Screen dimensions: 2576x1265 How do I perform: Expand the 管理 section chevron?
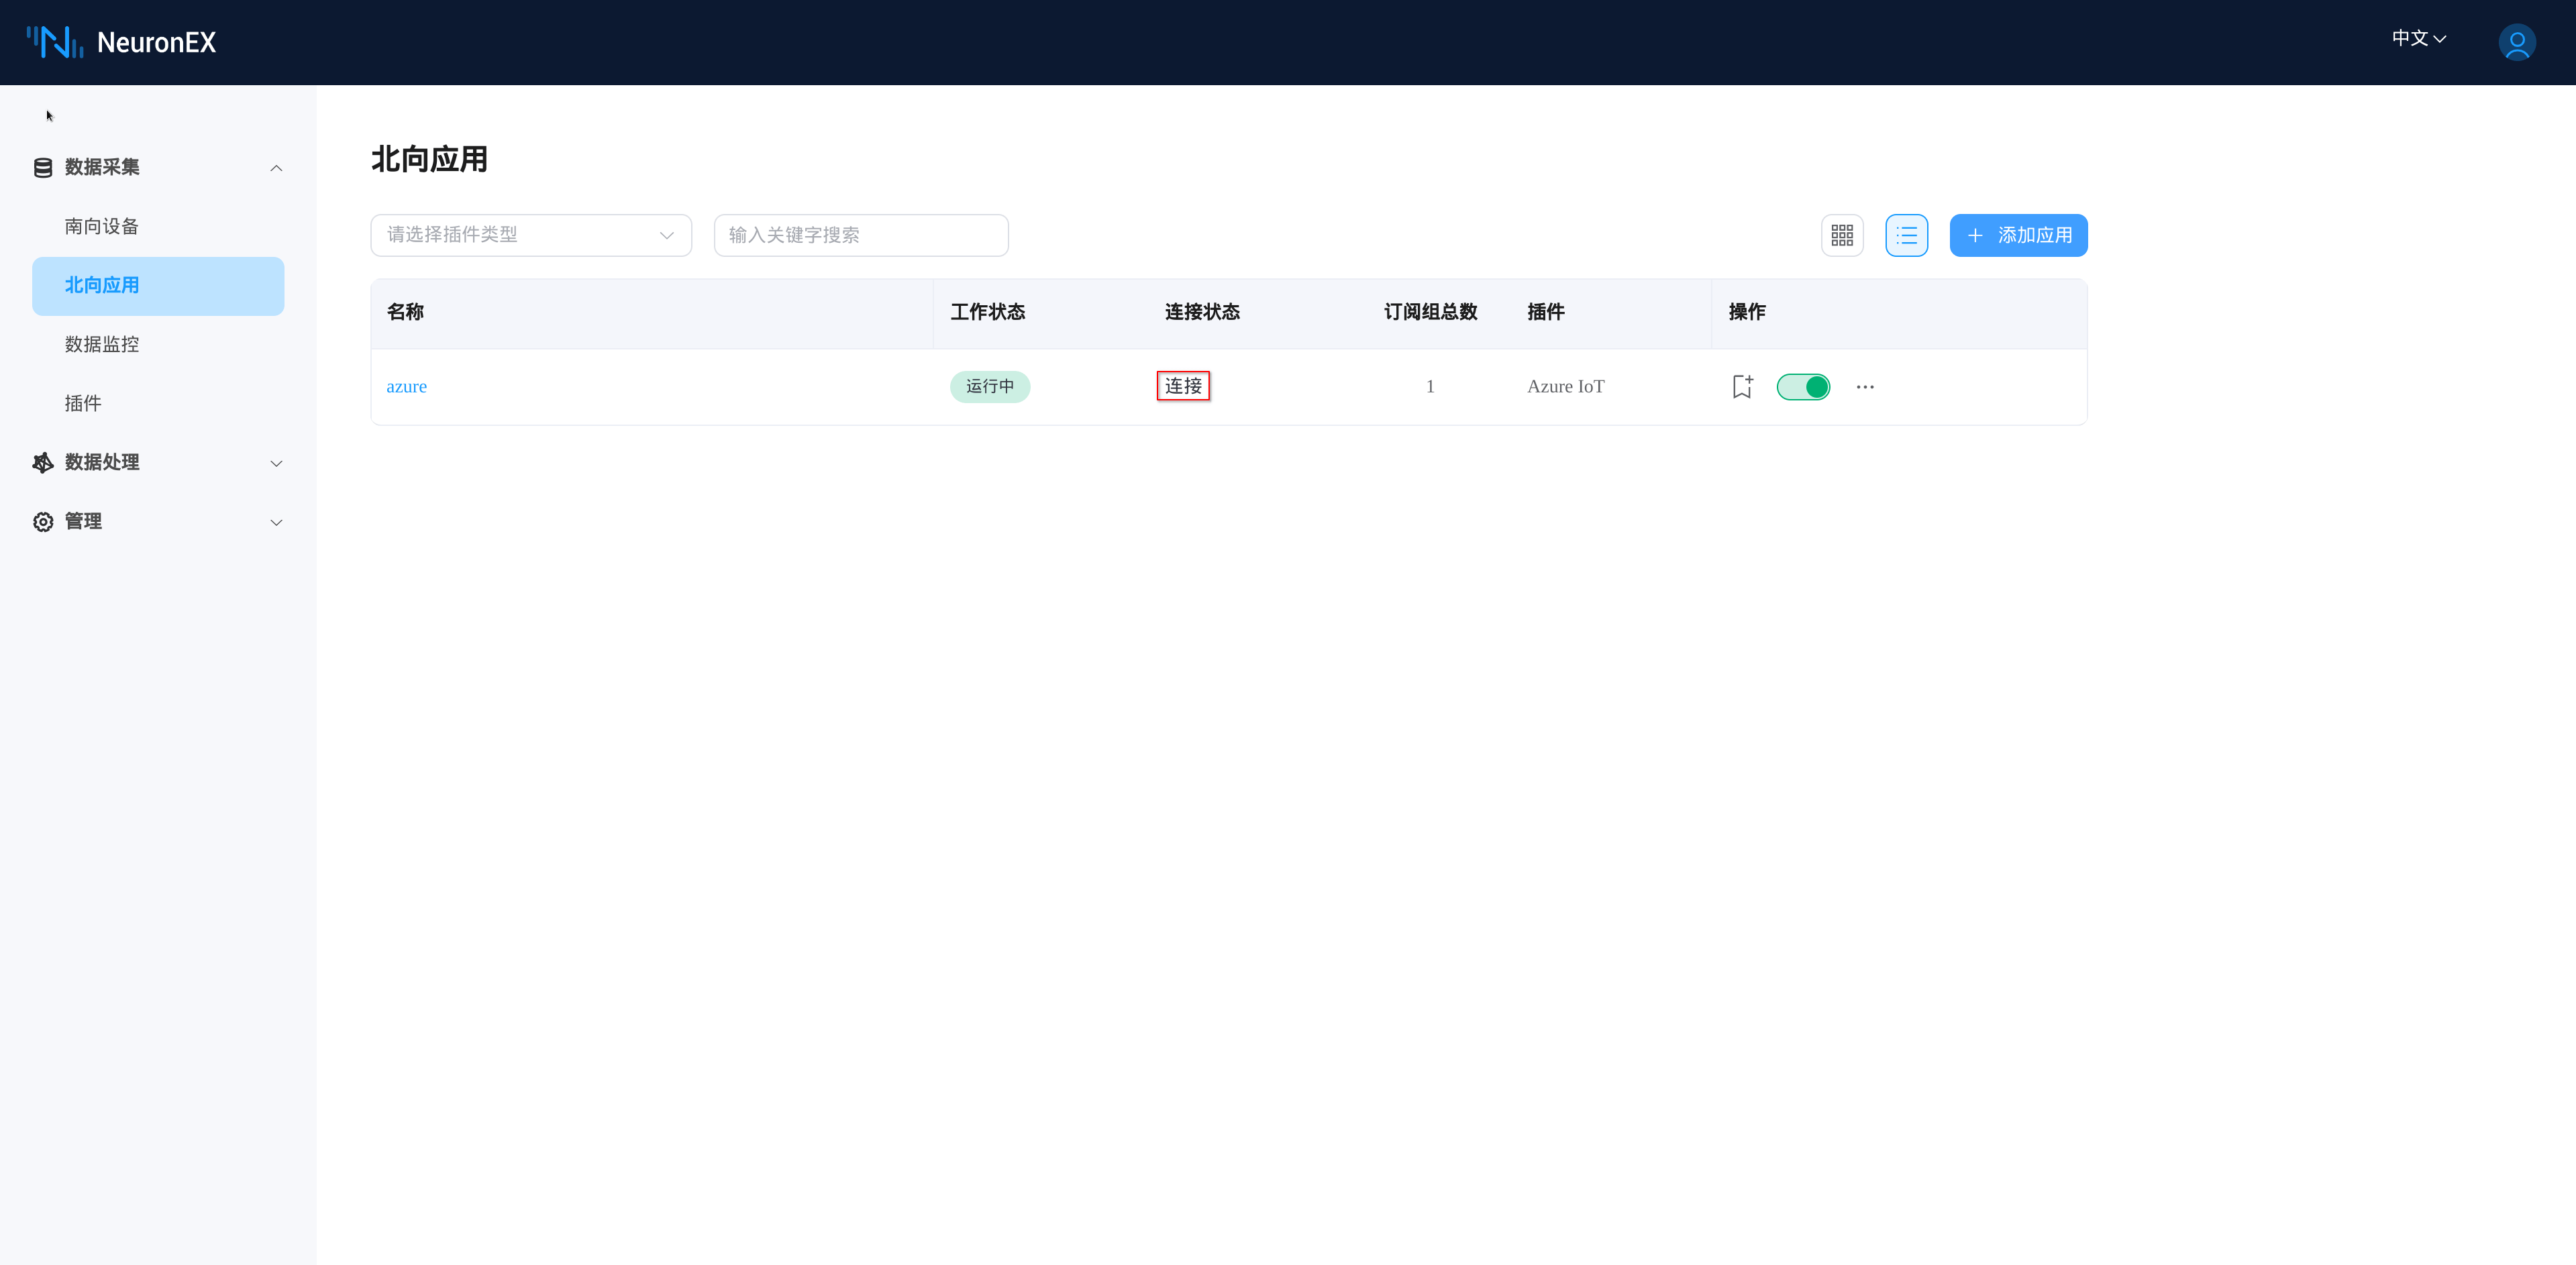[276, 522]
